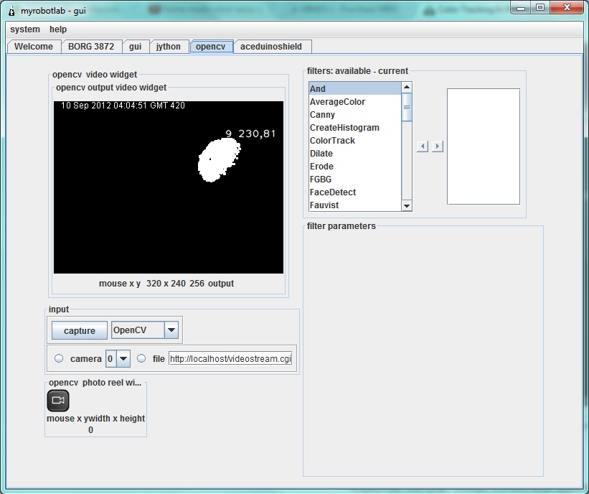Click the filter list scroll up arrow

pos(407,87)
